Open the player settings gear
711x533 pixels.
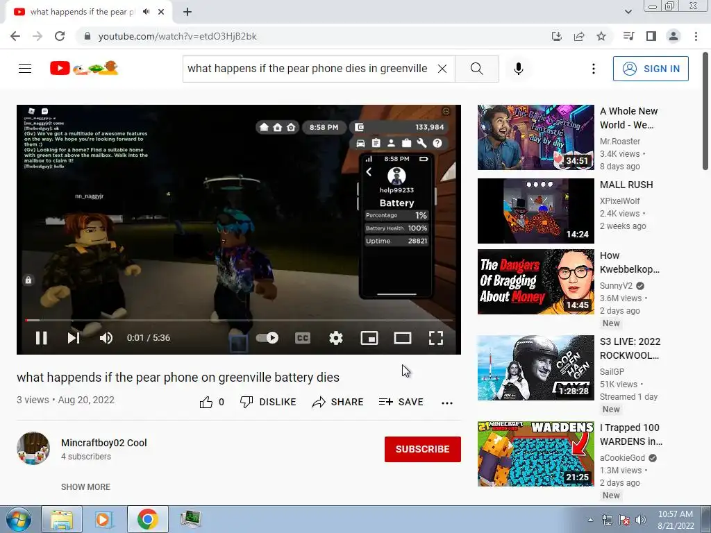point(336,338)
